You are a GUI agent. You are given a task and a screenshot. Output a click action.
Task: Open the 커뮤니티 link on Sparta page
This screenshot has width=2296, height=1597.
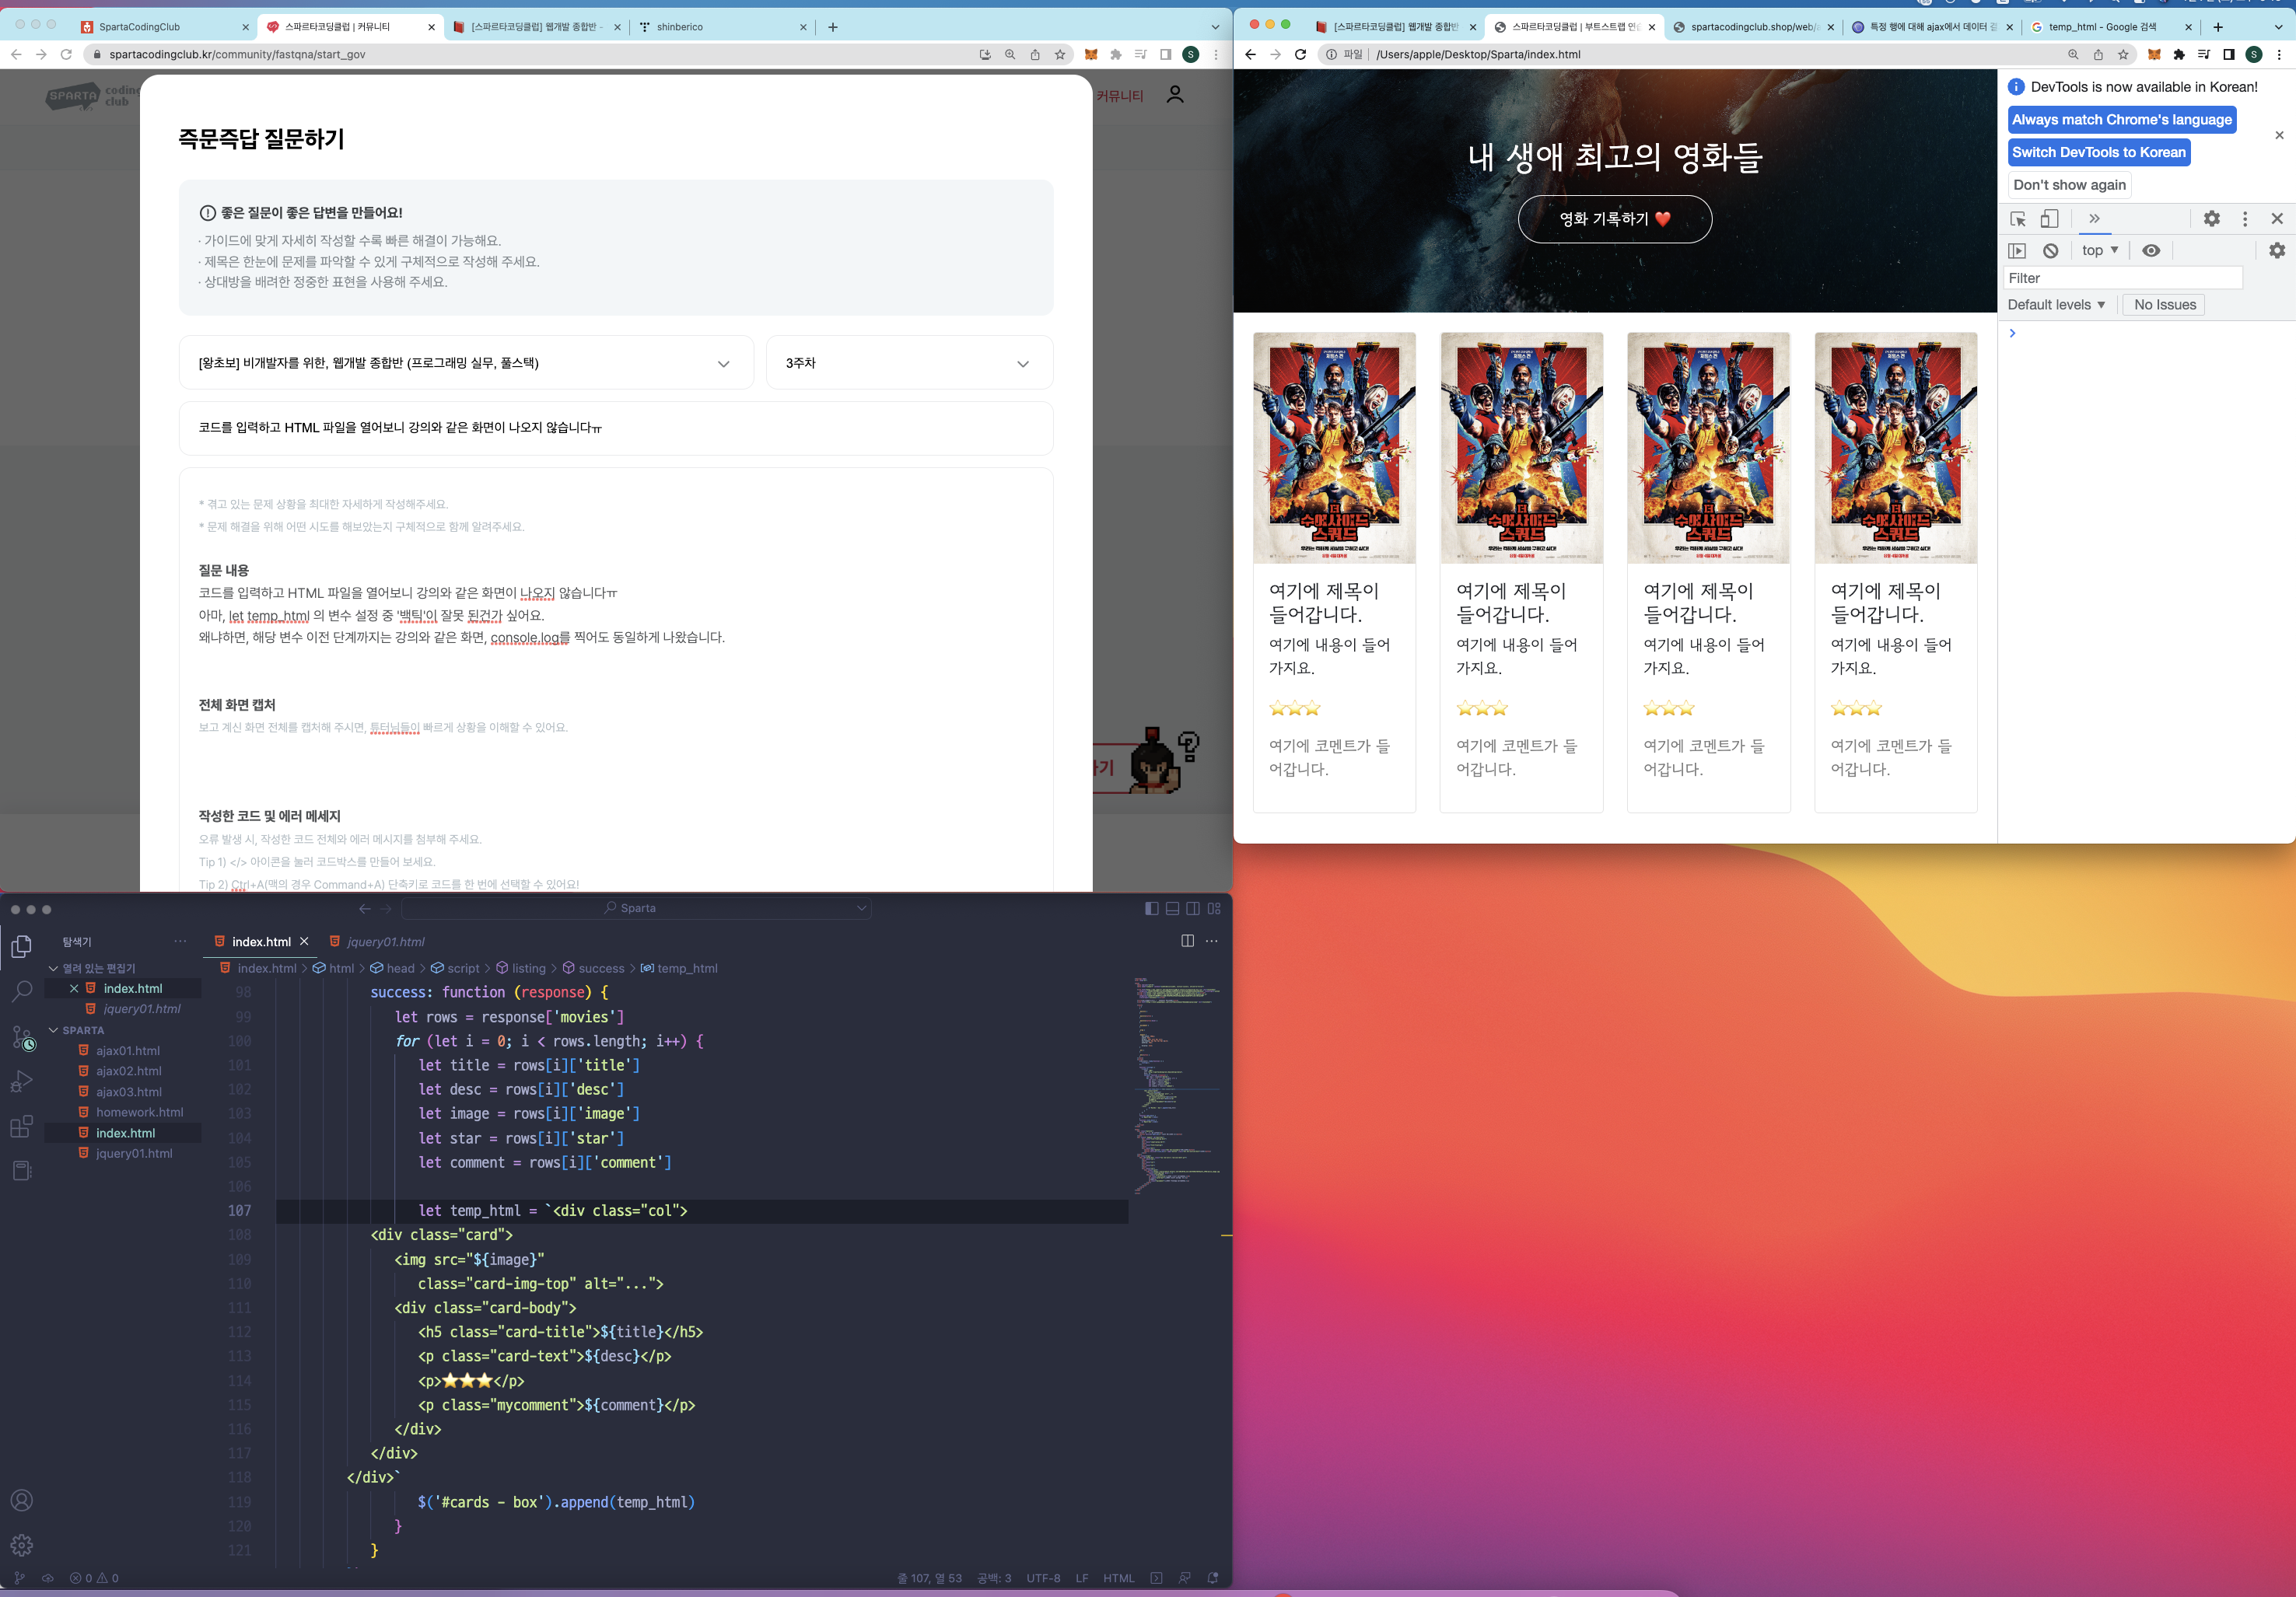(1119, 95)
